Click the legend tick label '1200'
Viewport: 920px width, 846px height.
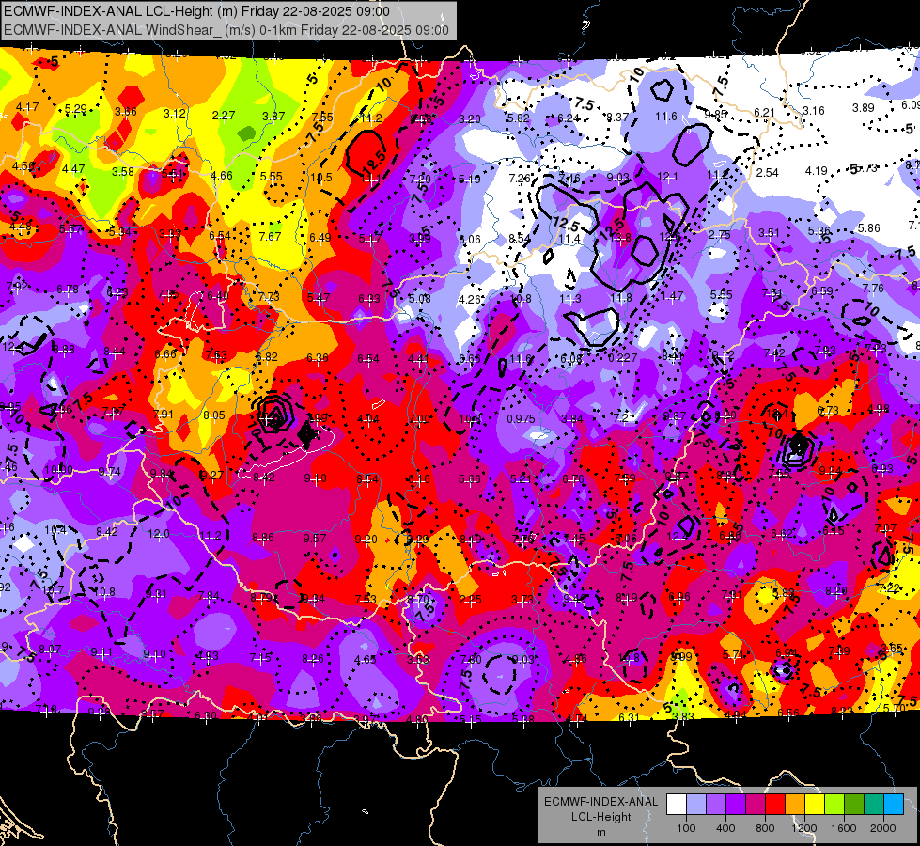click(804, 828)
